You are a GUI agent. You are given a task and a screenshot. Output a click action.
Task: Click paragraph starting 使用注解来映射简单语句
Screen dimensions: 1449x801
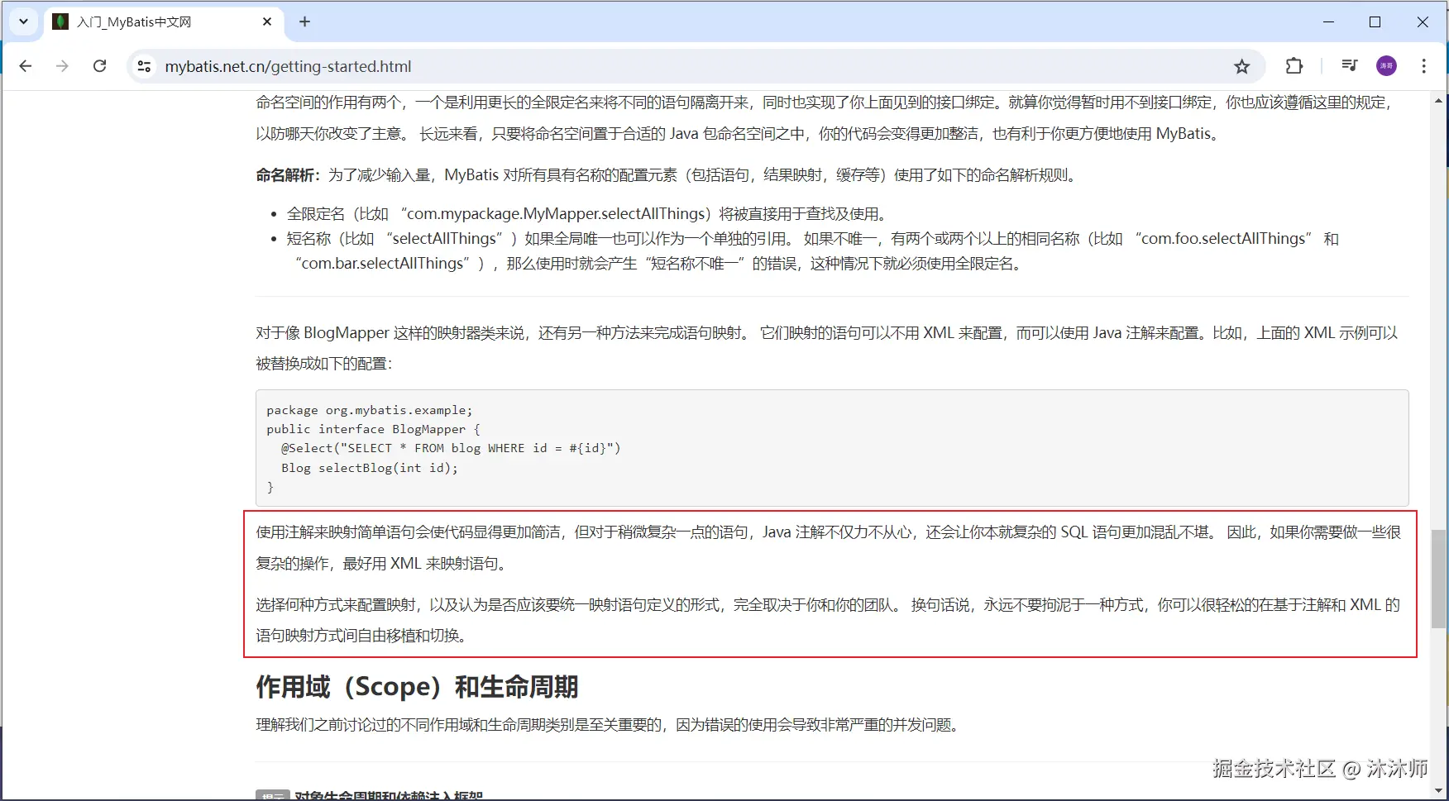point(829,547)
